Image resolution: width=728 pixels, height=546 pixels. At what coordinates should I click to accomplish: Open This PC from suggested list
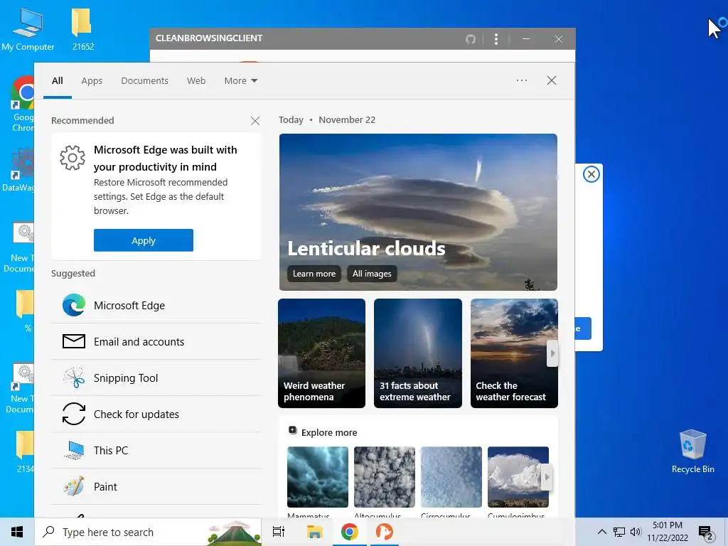pos(156,450)
